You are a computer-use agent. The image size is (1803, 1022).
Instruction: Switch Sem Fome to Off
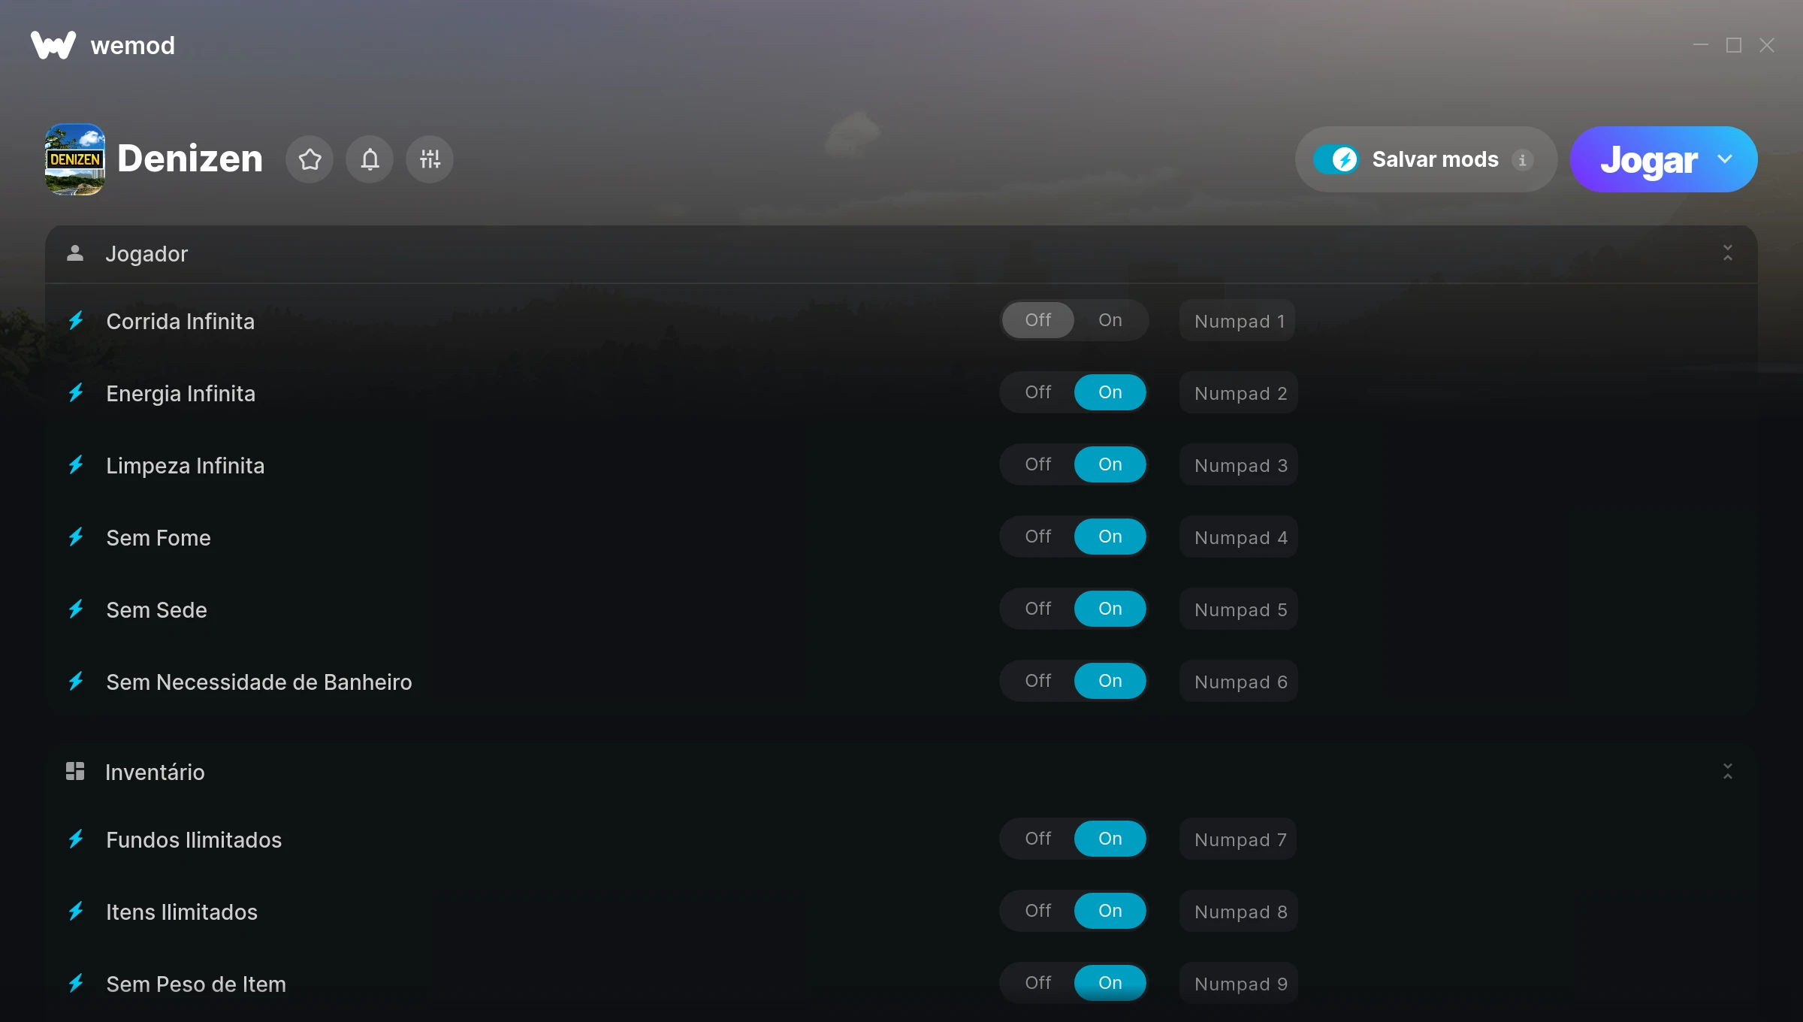1038,537
